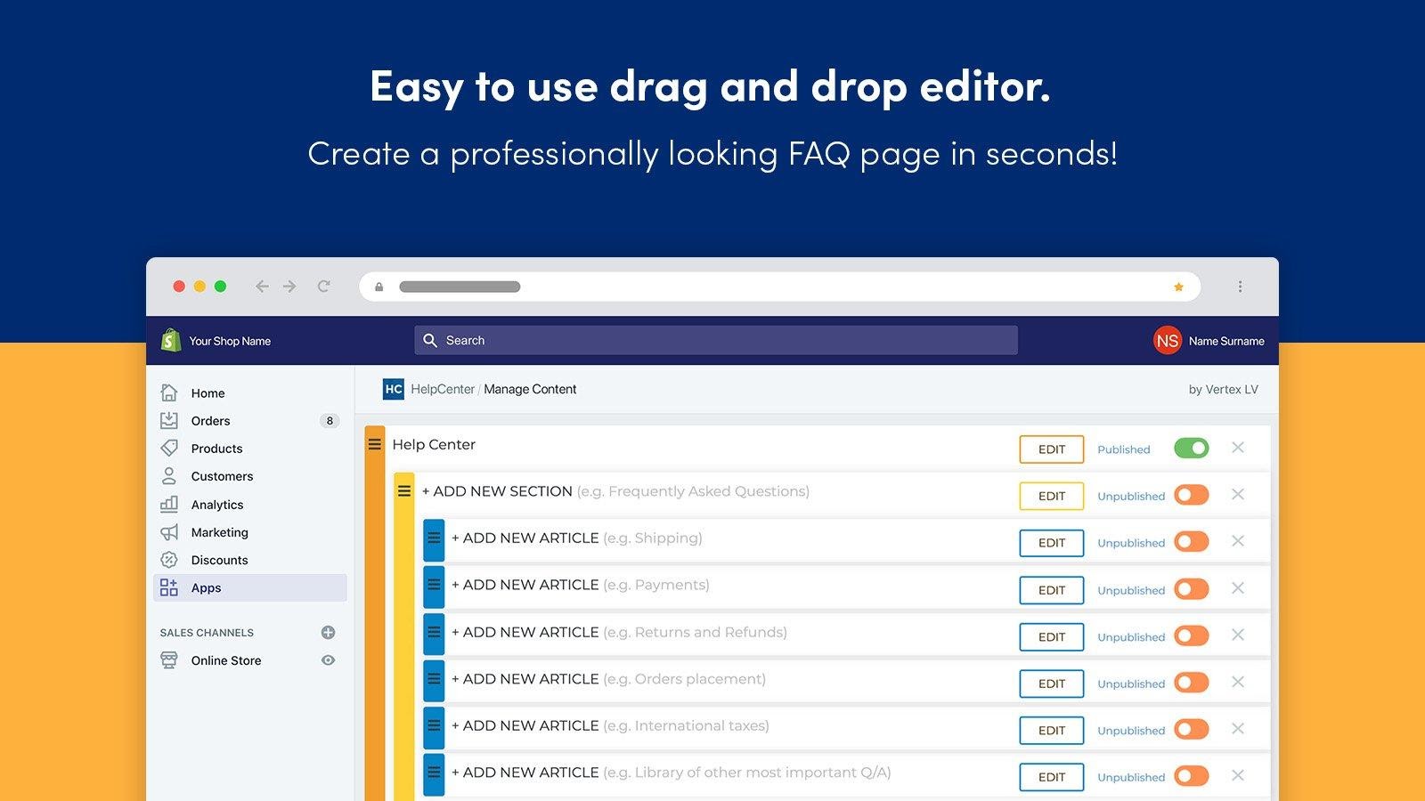
Task: Click the bookmark star icon in address bar
Action: tap(1178, 287)
